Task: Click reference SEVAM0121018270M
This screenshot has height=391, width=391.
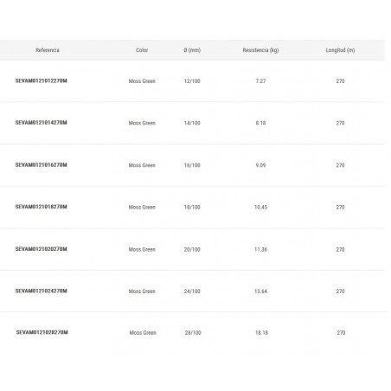Action: click(x=42, y=207)
